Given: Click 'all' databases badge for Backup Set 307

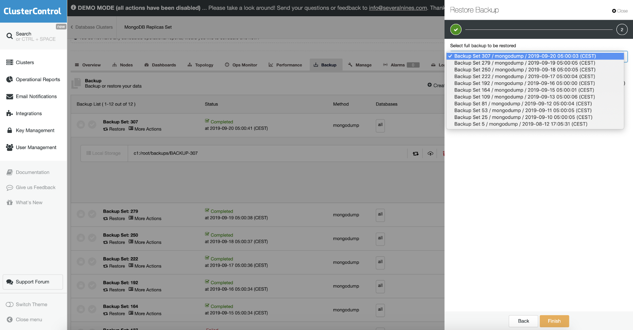Looking at the screenshot, I should (380, 125).
